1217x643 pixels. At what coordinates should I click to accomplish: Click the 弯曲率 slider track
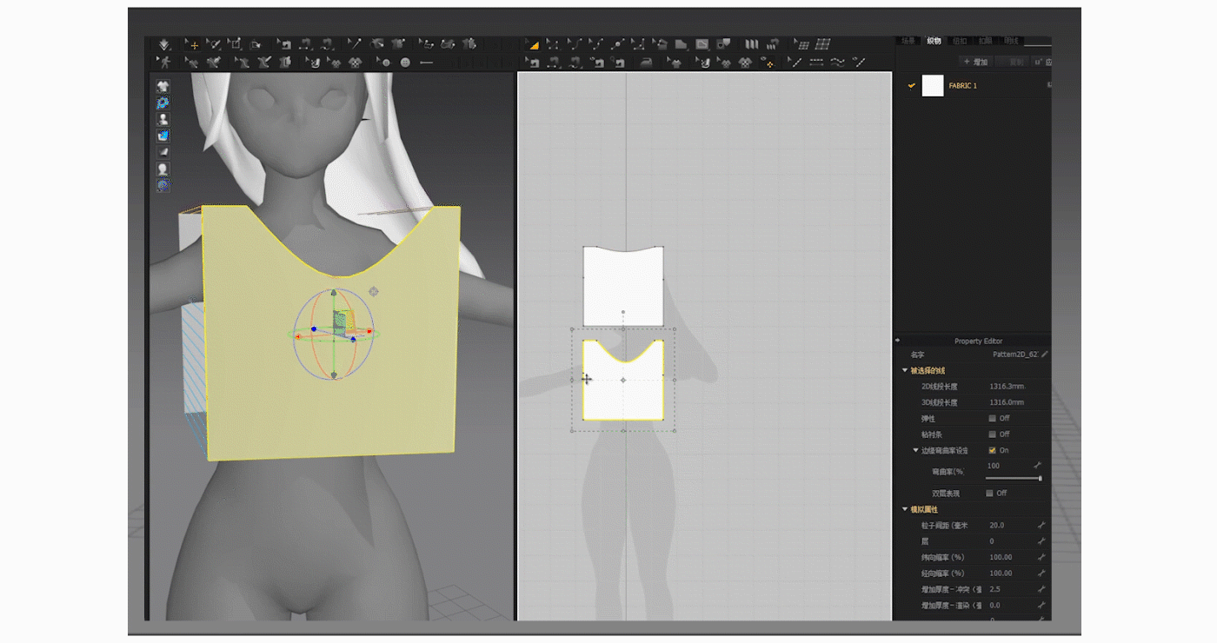coord(1013,478)
